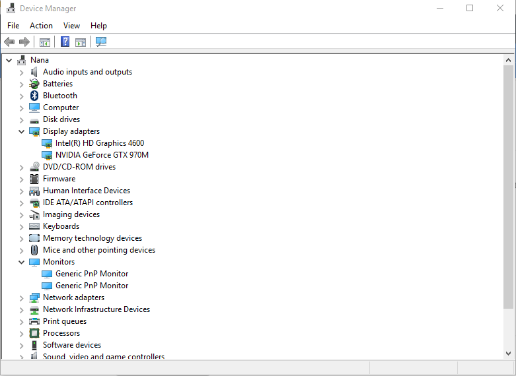
Task: Click the Mice and other pointing devices icon
Action: 34,250
